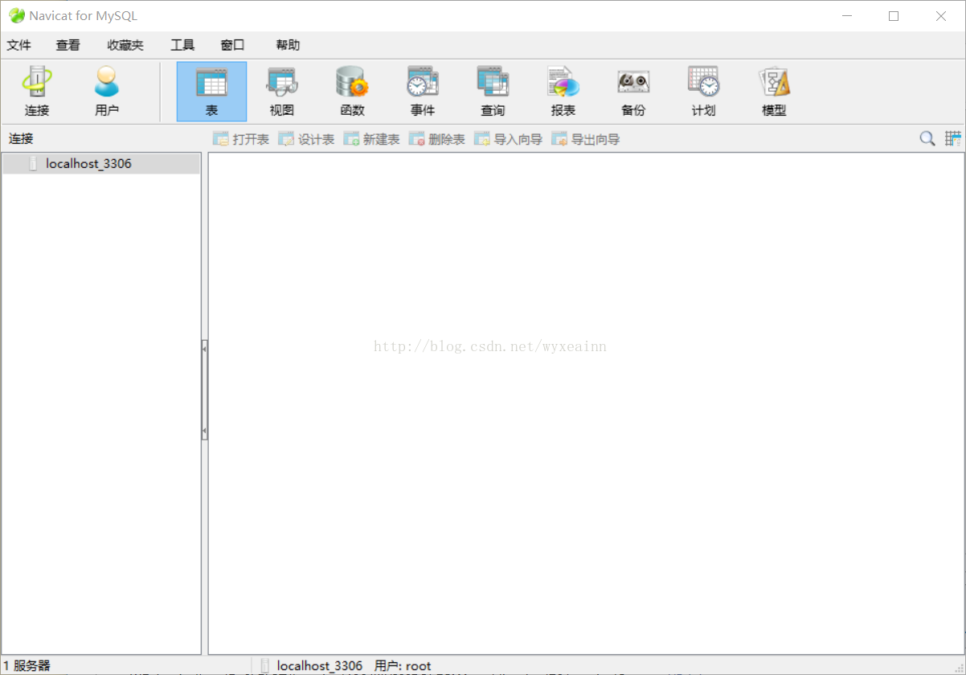966x675 pixels.
Task: Collapse the connection panel via splitter handle
Action: 204,390
